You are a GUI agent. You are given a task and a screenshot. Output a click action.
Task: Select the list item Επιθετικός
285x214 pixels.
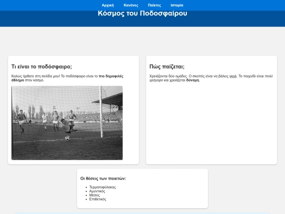click(x=98, y=199)
